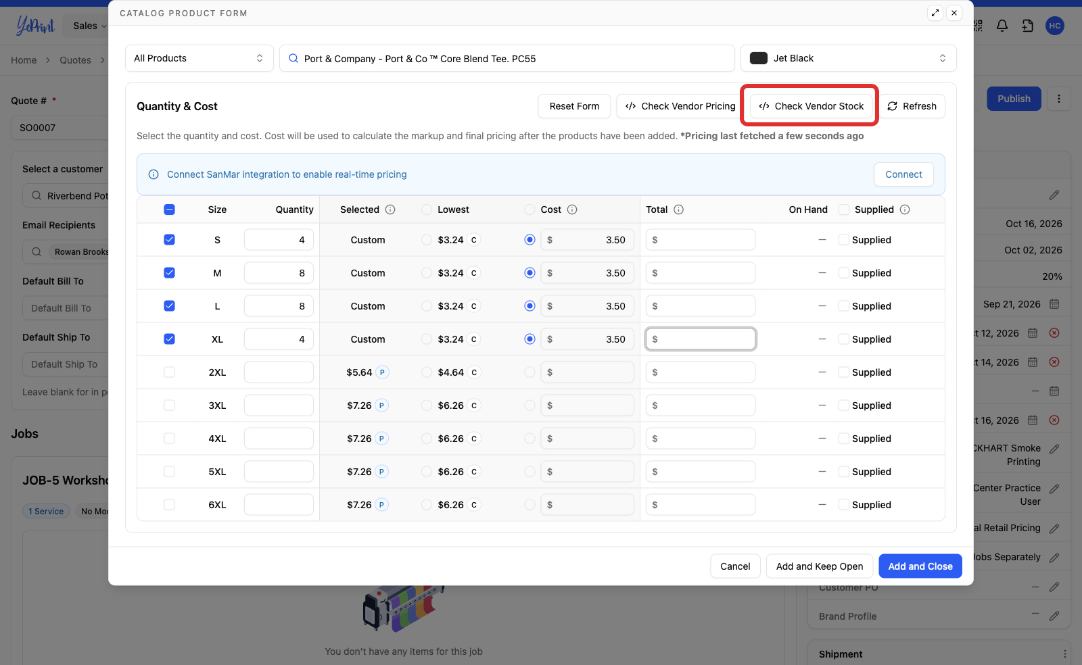1082x665 pixels.
Task: Open the calendar icon next to Sep 21, 2026
Action: (1054, 304)
